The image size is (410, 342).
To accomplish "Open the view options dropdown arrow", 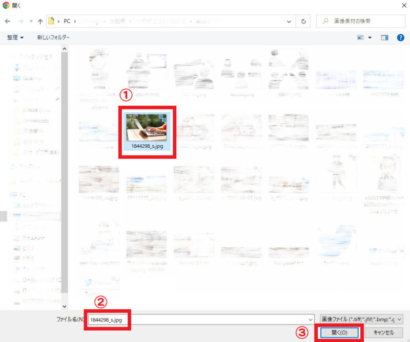I will (x=370, y=38).
